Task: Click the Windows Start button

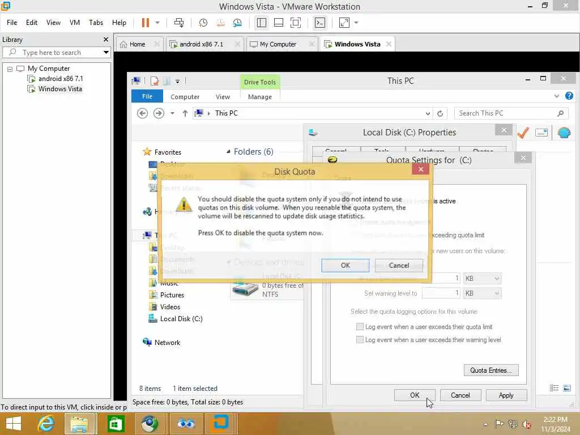Action: [14, 424]
